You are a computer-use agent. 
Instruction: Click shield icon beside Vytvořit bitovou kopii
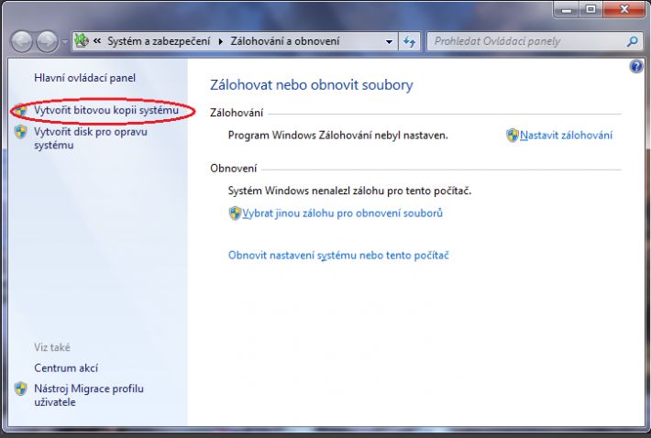[20, 110]
